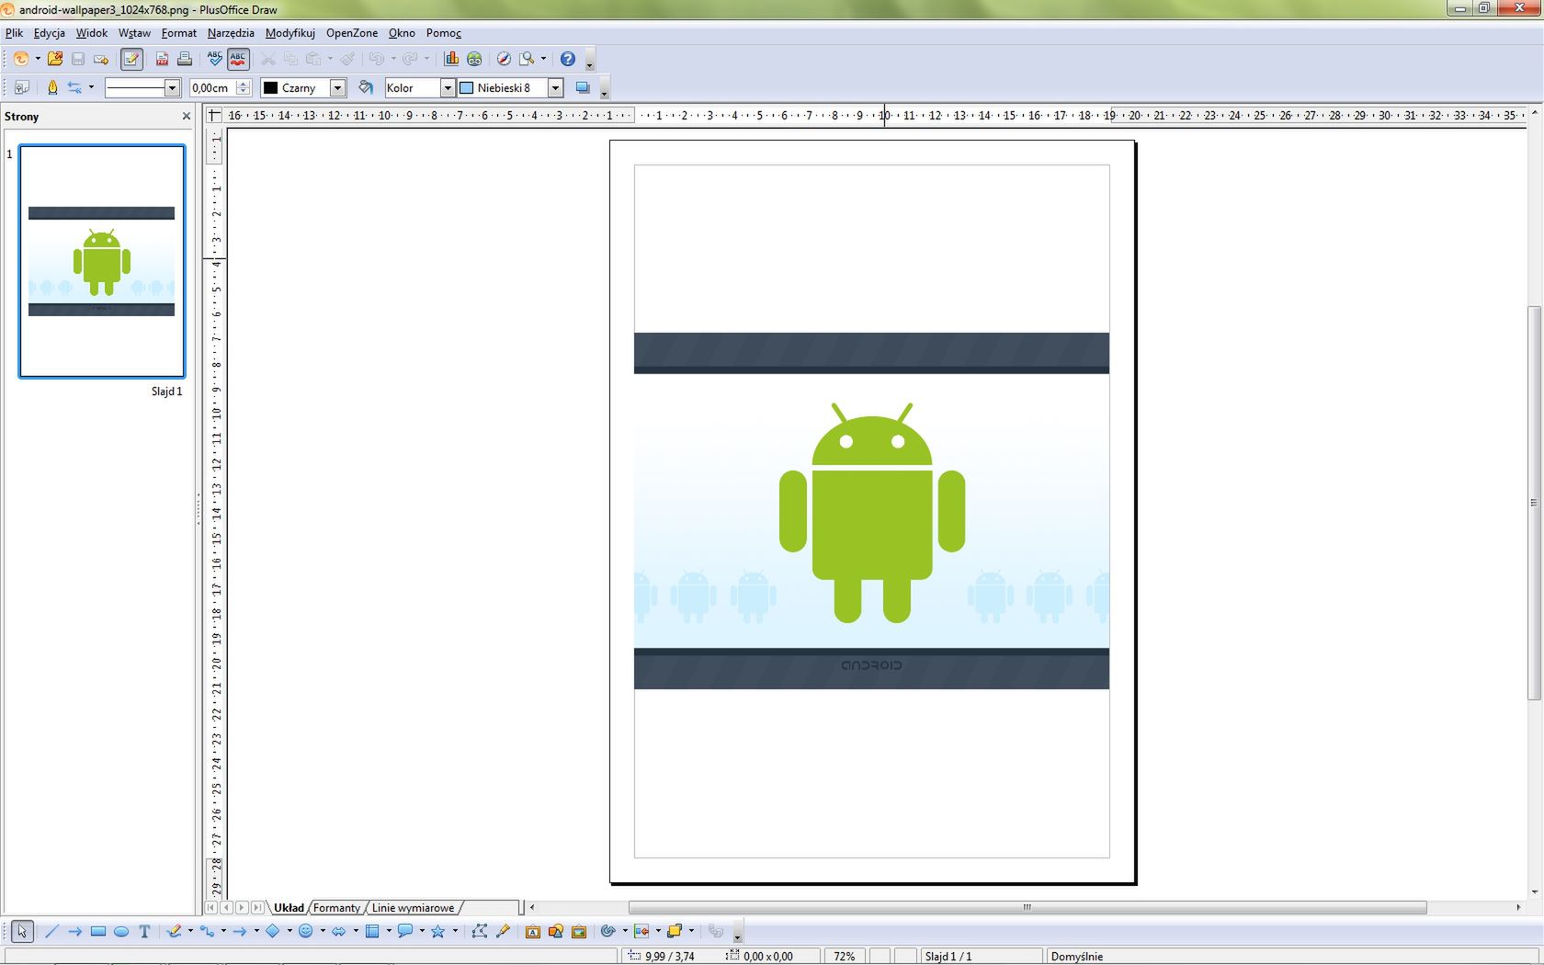This screenshot has height=965, width=1544.
Task: Click the 0,00cm line width field
Action: coord(212,87)
